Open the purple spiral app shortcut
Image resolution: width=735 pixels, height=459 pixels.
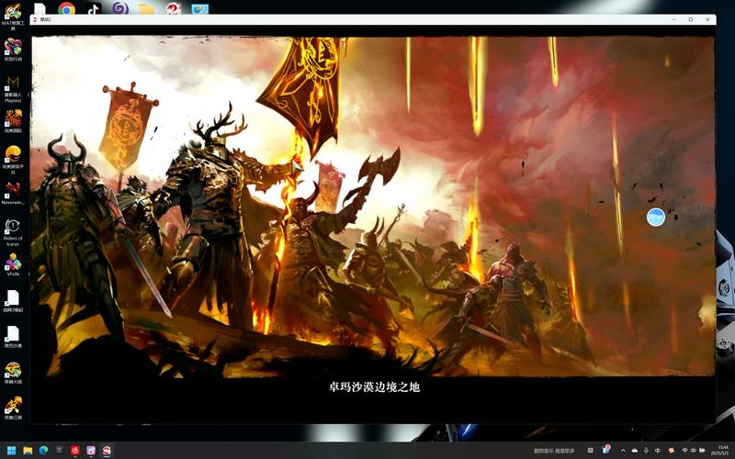[120, 8]
